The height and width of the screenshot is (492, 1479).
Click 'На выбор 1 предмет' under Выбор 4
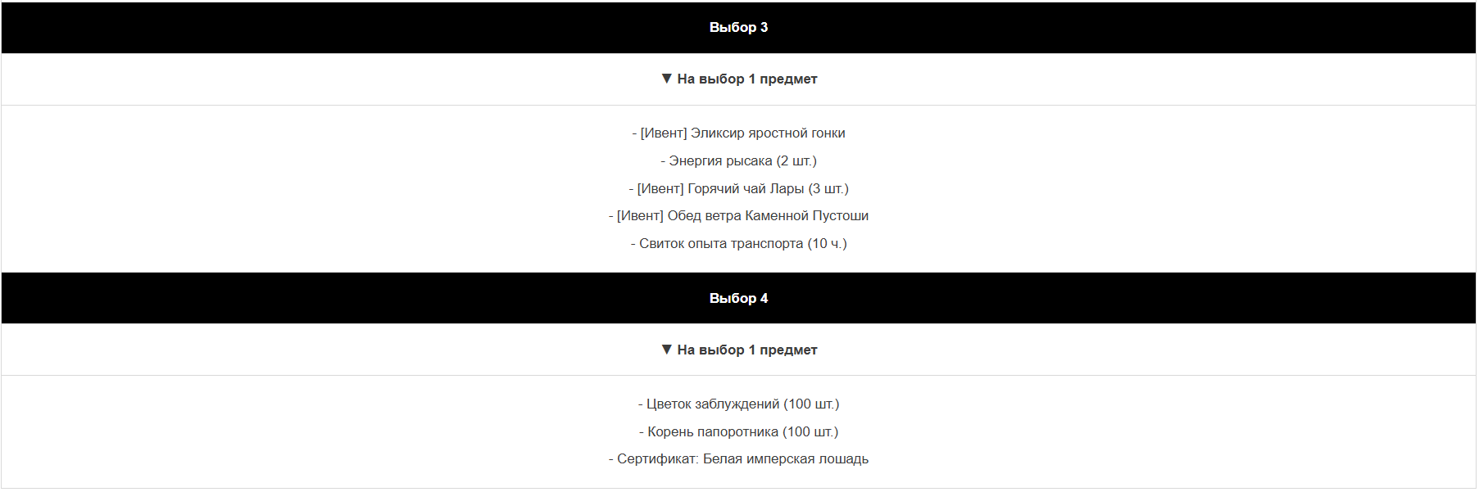746,350
